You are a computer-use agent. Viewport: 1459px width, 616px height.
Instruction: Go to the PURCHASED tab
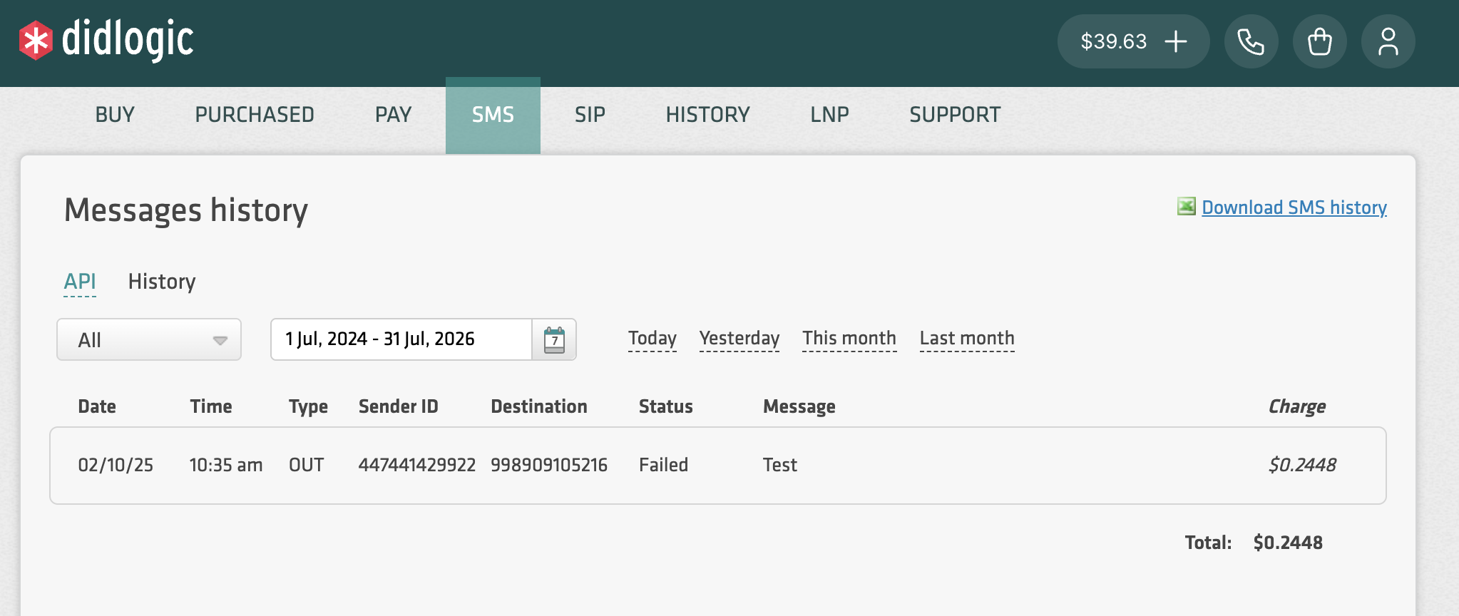255,115
